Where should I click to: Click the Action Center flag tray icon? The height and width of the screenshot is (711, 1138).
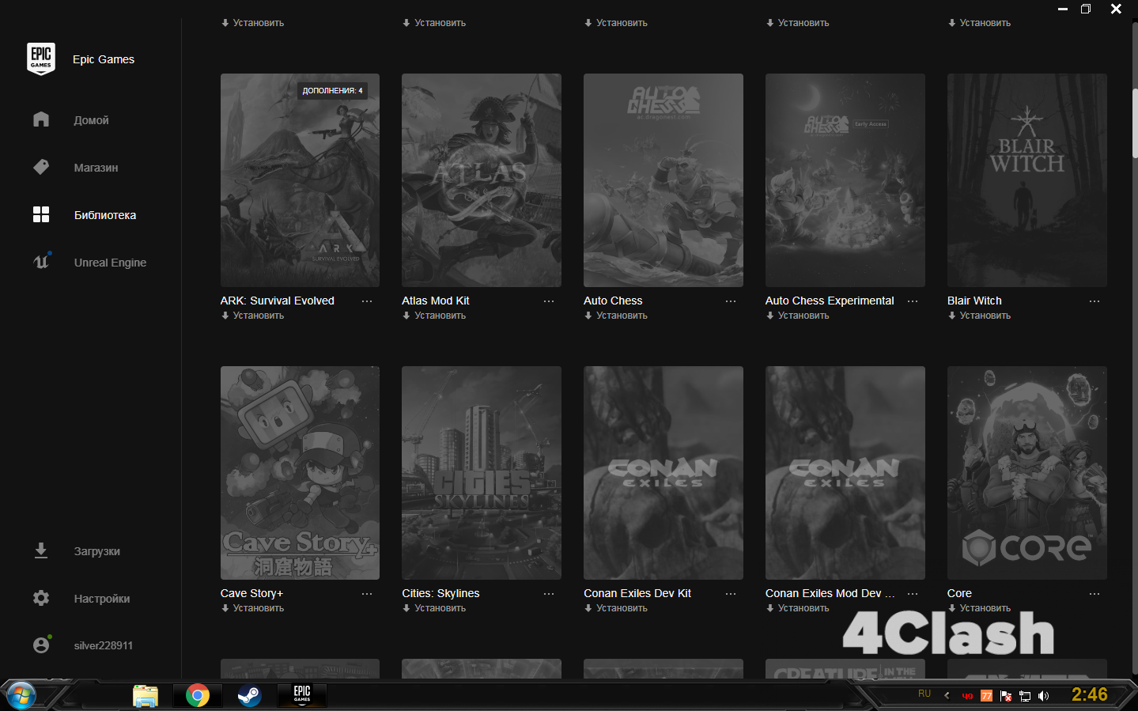(x=1006, y=696)
